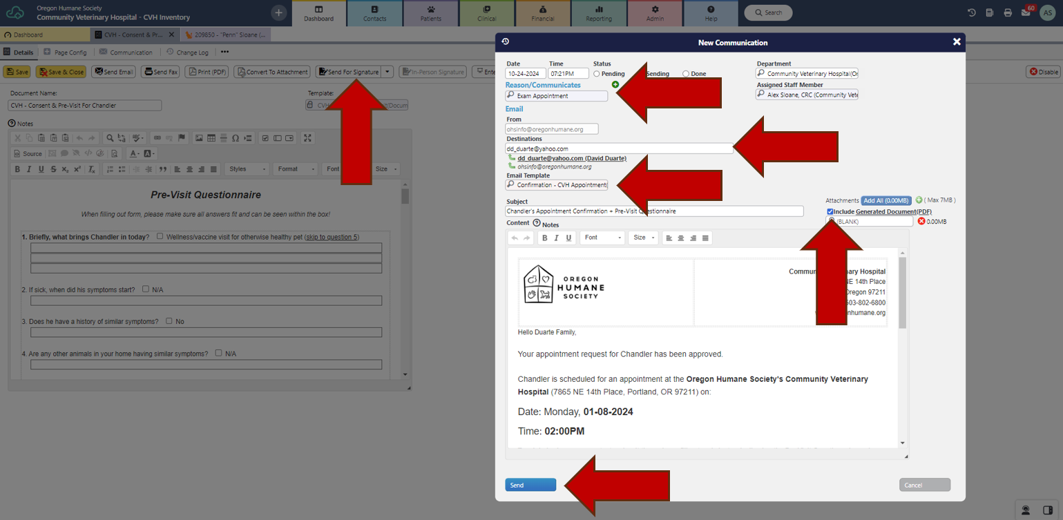Click the help icon next to Content Notes

(x=537, y=223)
